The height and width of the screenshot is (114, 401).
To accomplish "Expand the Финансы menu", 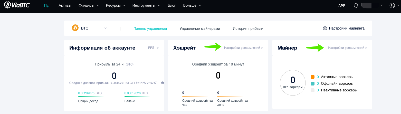I will tap(89, 5).
